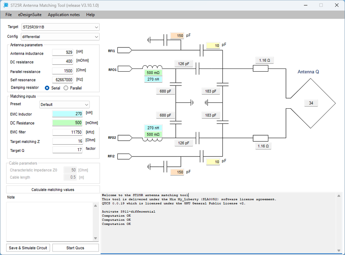The image size is (345, 255).
Task: Open the File menu
Action: coord(9,15)
